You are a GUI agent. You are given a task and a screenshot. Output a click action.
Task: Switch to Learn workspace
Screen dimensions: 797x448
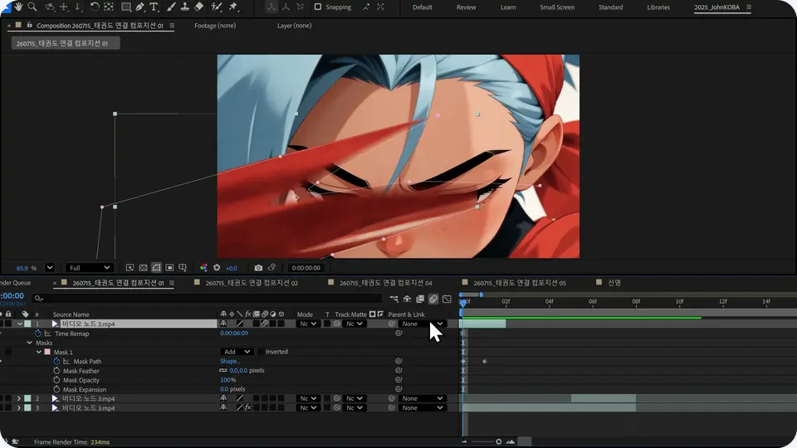pyautogui.click(x=508, y=7)
